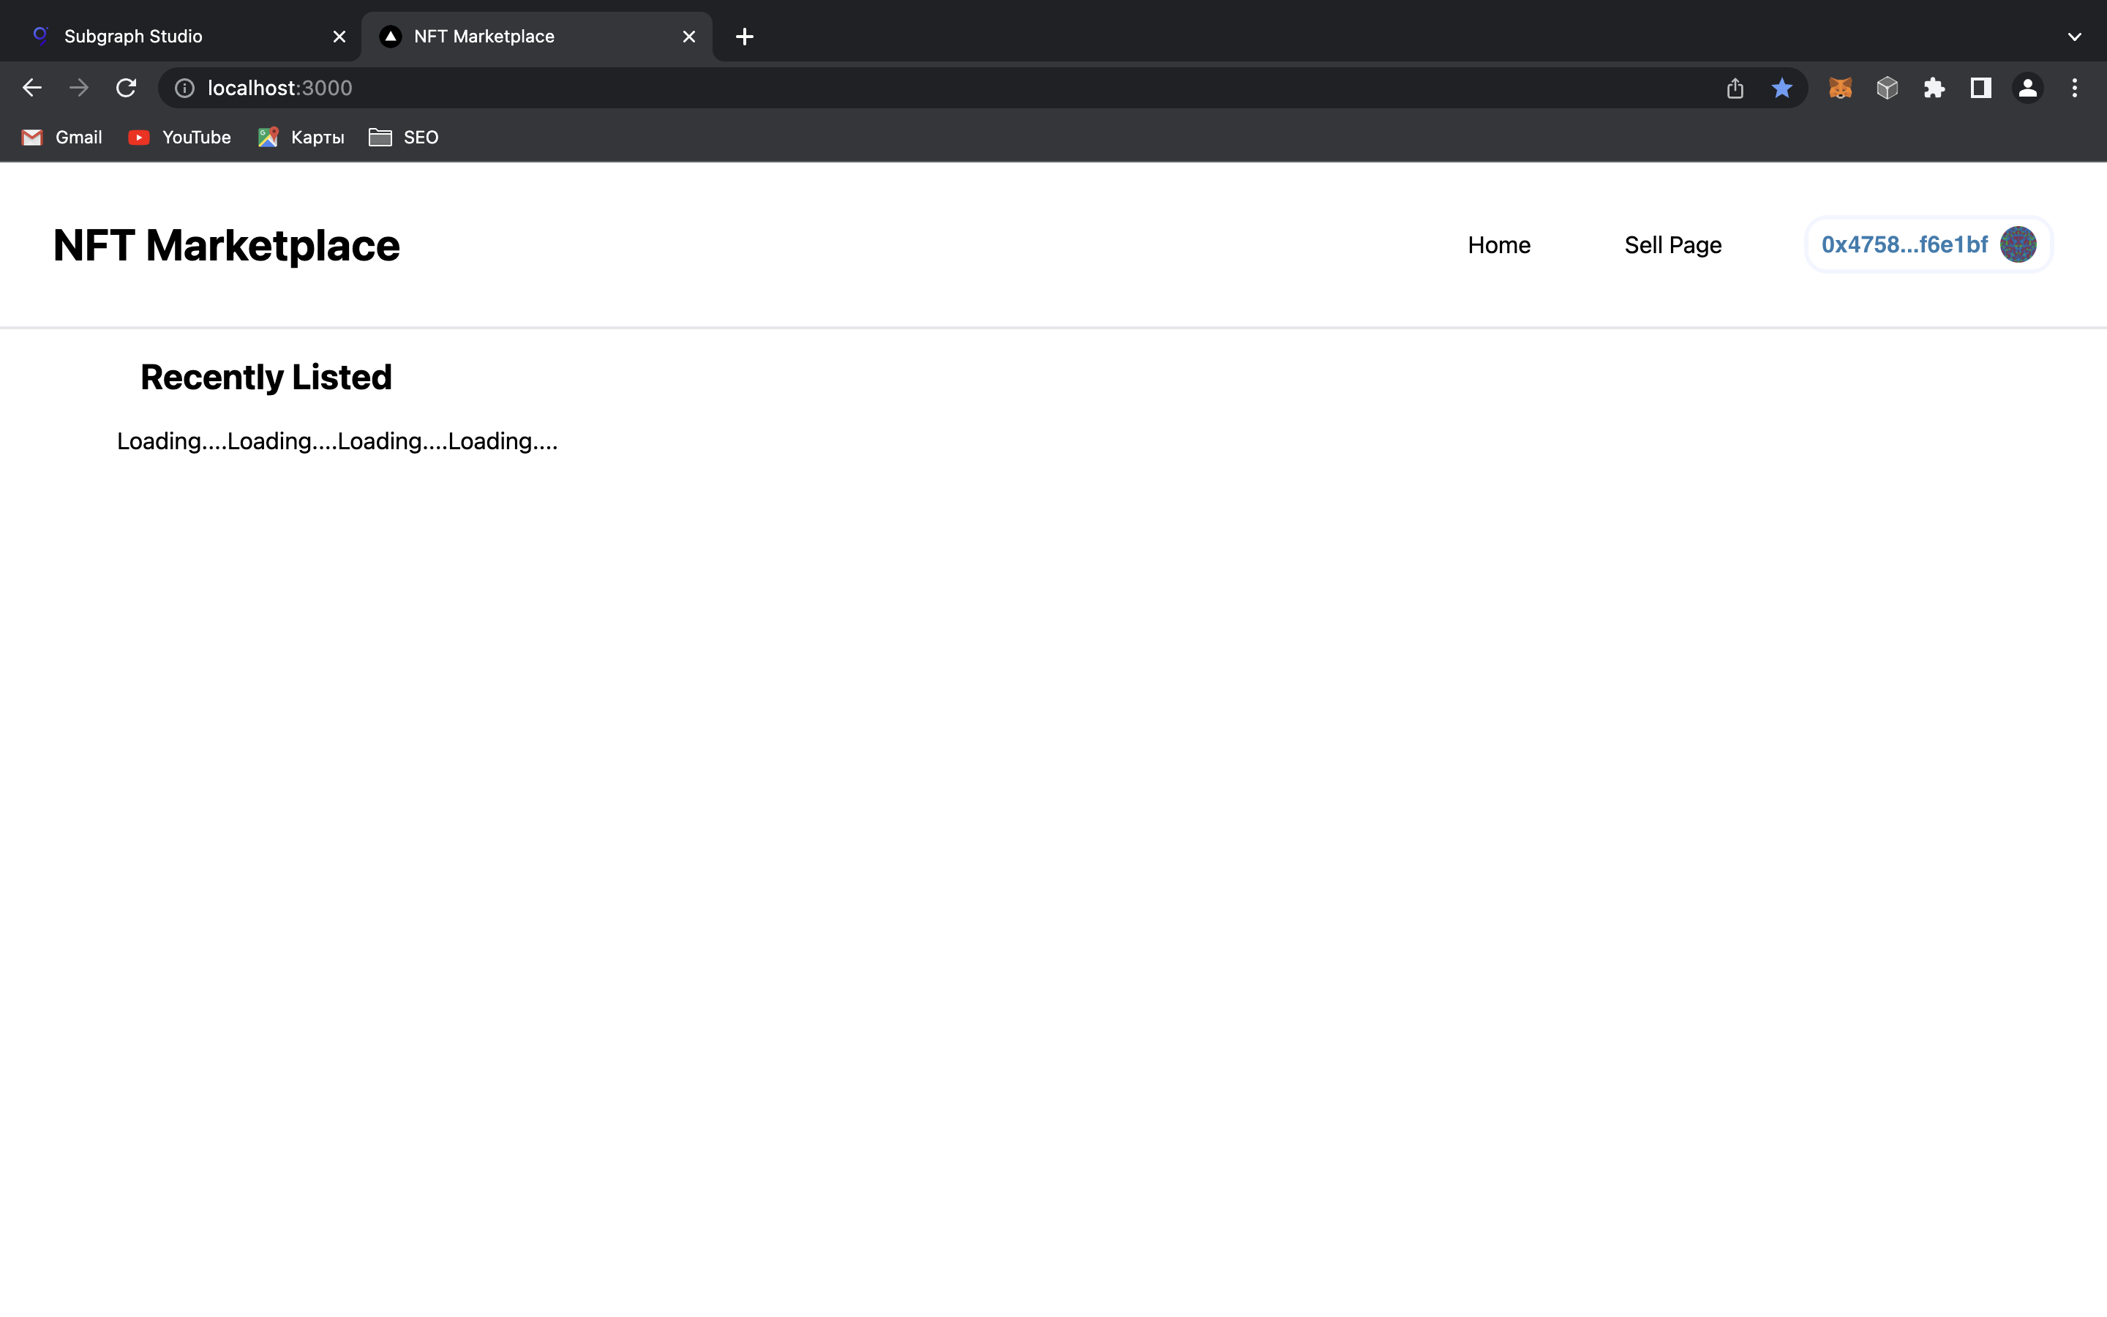Select the NFT Marketplace tab

click(537, 37)
